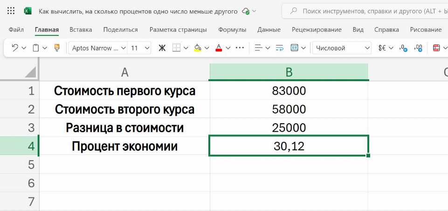Toggle bold formatting with Ж button
448x211 pixels.
[x=162, y=48]
